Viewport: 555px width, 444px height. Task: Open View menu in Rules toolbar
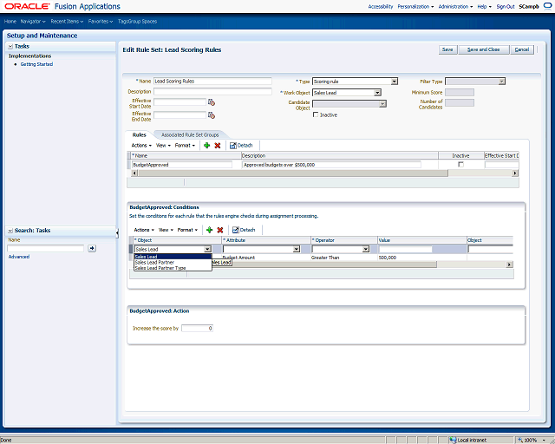click(x=163, y=145)
